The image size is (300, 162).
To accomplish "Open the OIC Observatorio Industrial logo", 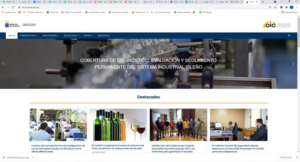I will (x=276, y=25).
